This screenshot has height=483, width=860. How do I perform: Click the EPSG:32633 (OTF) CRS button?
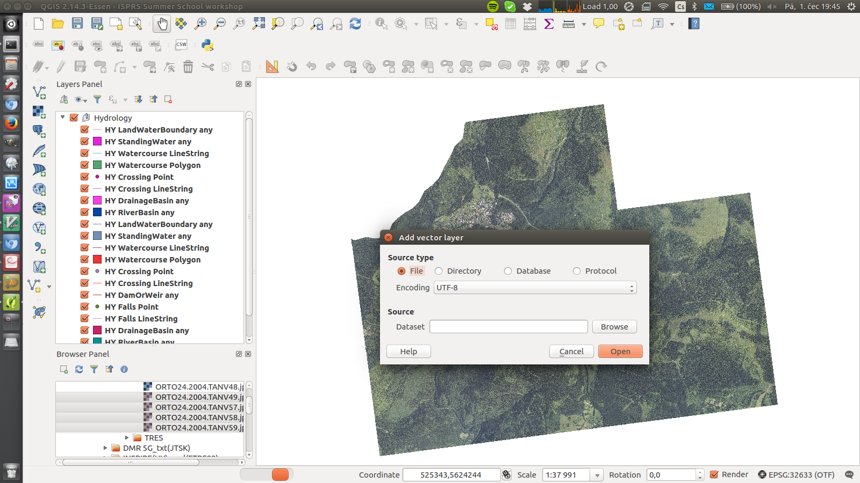[x=796, y=475]
